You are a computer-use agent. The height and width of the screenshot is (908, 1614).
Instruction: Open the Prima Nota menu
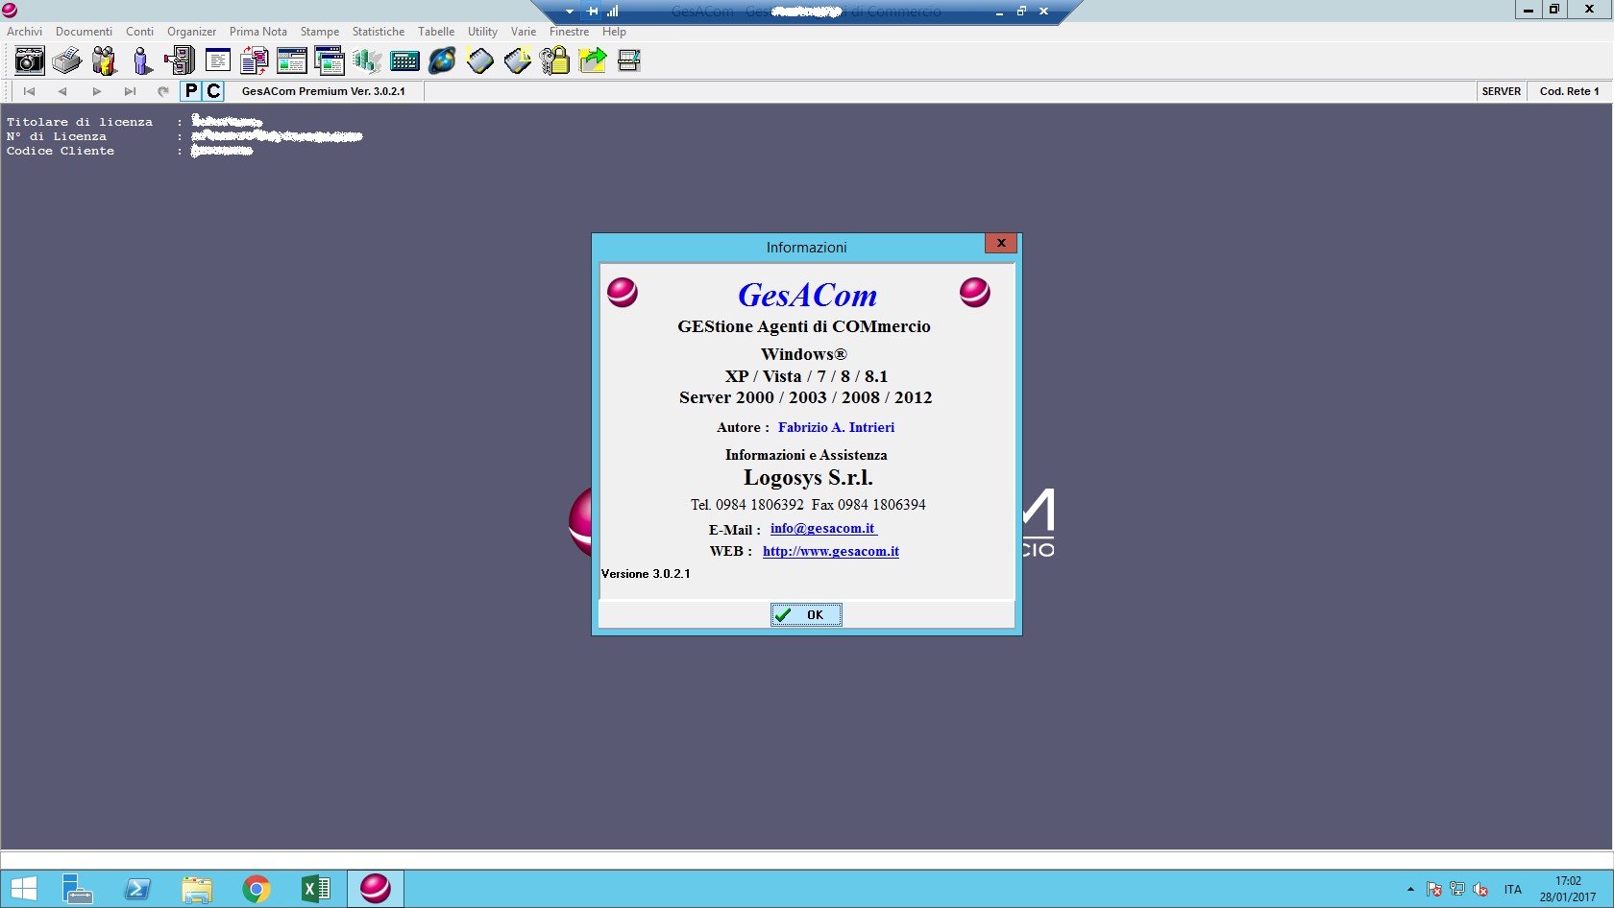258,32
